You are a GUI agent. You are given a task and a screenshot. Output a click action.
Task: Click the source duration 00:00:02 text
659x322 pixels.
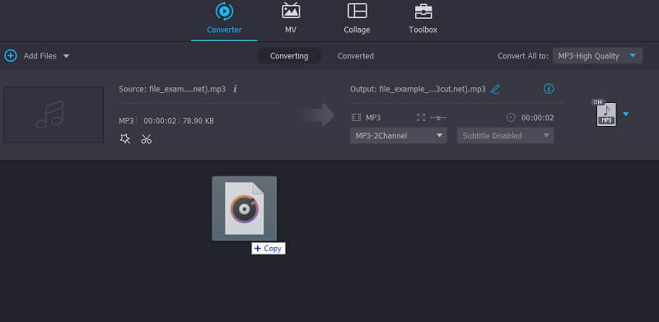[x=160, y=121]
